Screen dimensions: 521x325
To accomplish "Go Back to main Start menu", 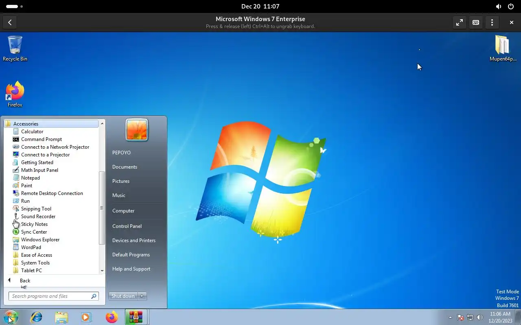I will coord(25,281).
